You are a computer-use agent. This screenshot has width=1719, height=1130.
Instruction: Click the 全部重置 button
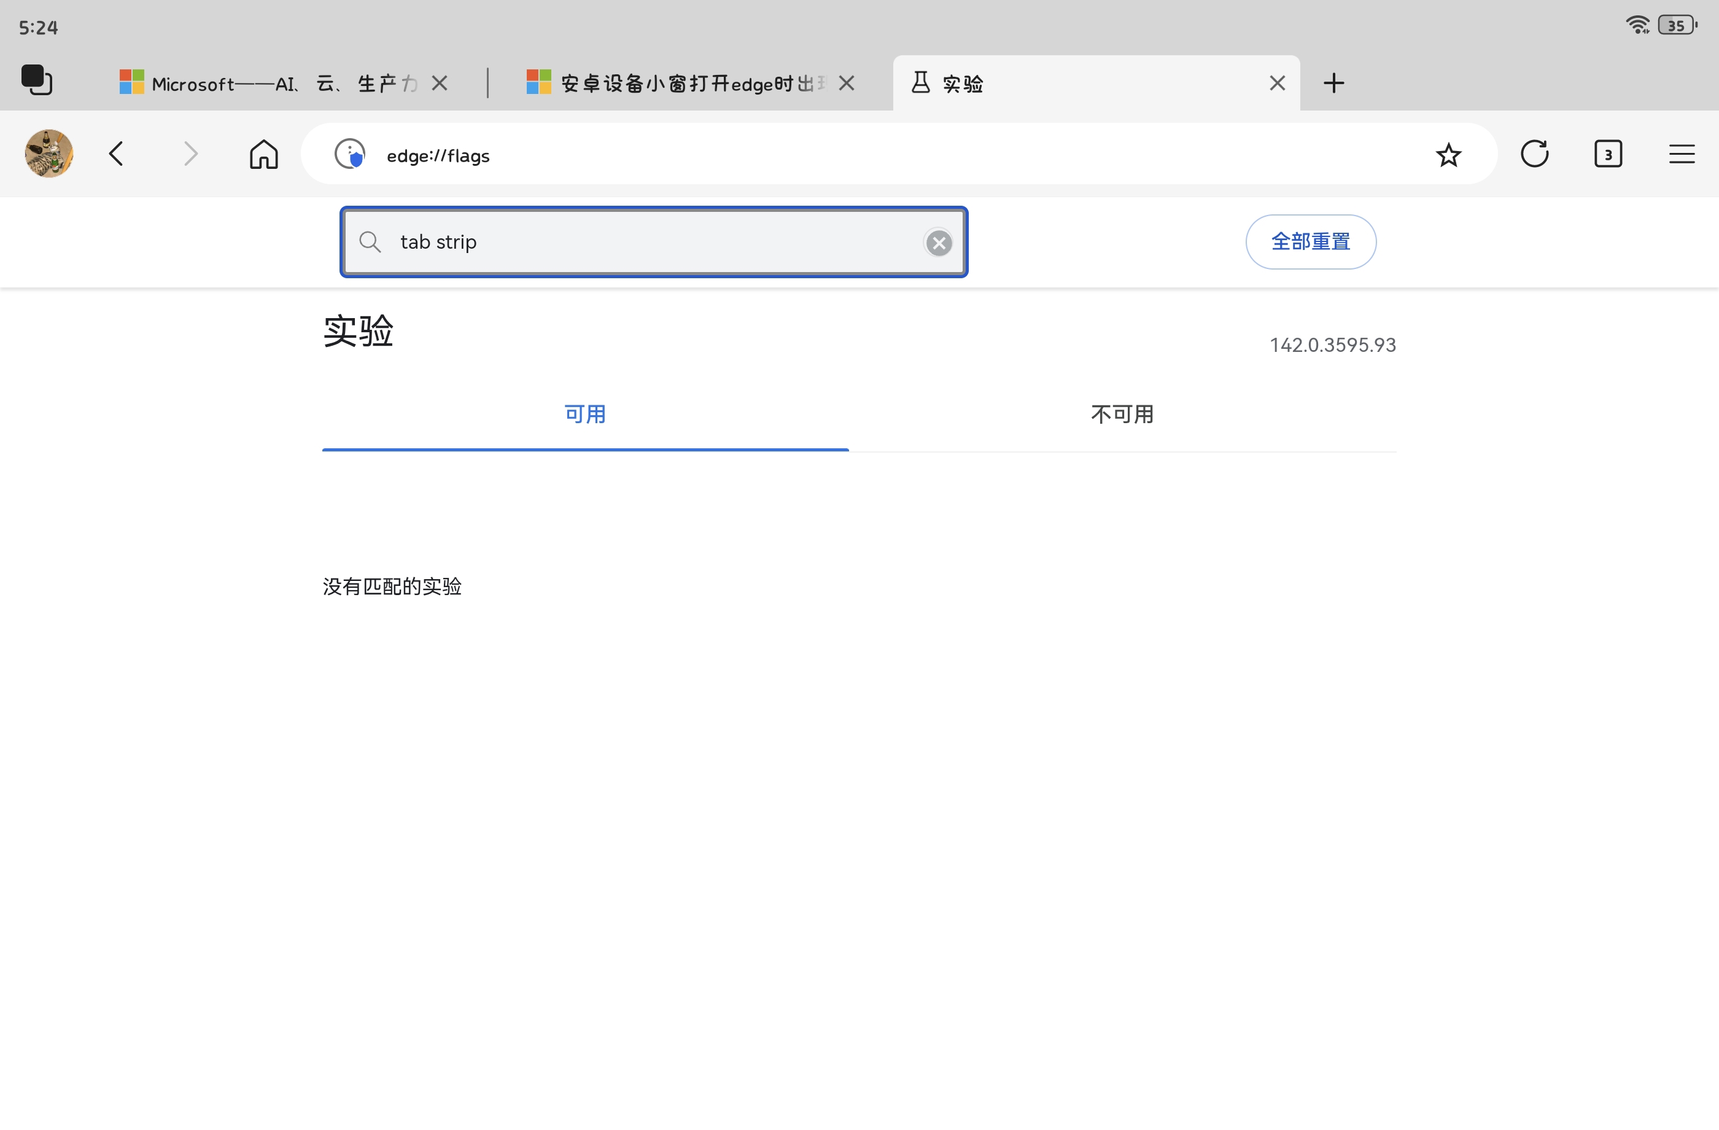1310,242
